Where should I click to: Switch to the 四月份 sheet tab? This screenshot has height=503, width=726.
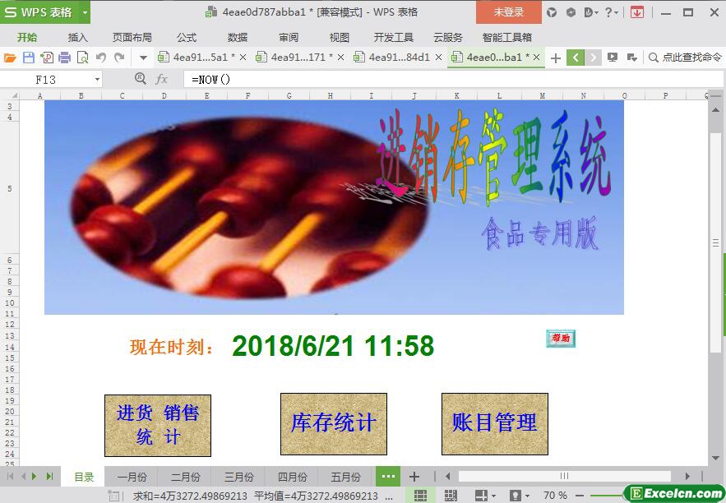click(292, 477)
